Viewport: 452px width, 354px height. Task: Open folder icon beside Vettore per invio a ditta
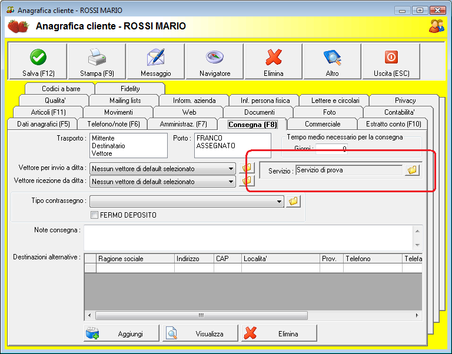coord(247,168)
